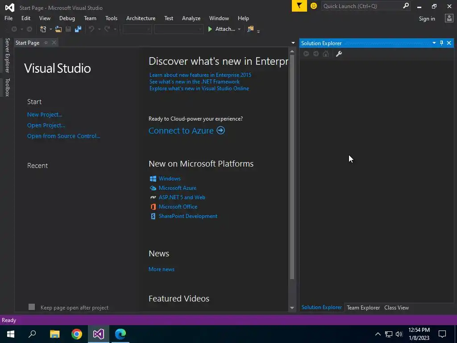Click the More news link
Image resolution: width=457 pixels, height=343 pixels.
click(162, 269)
